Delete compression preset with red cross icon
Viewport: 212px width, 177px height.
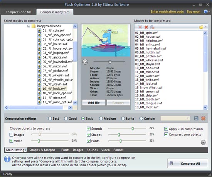tap(204, 119)
